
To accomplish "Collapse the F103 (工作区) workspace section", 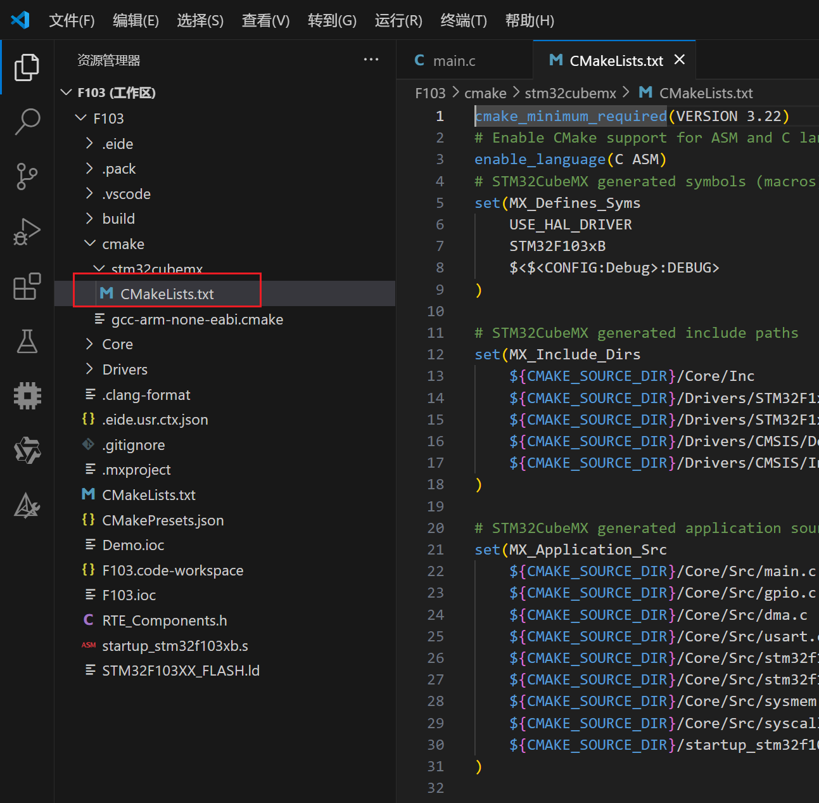I will point(66,93).
